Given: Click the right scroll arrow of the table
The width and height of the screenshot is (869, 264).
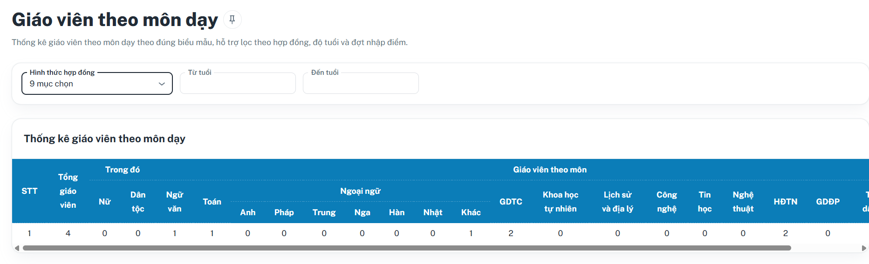Looking at the screenshot, I should pyautogui.click(x=864, y=248).
